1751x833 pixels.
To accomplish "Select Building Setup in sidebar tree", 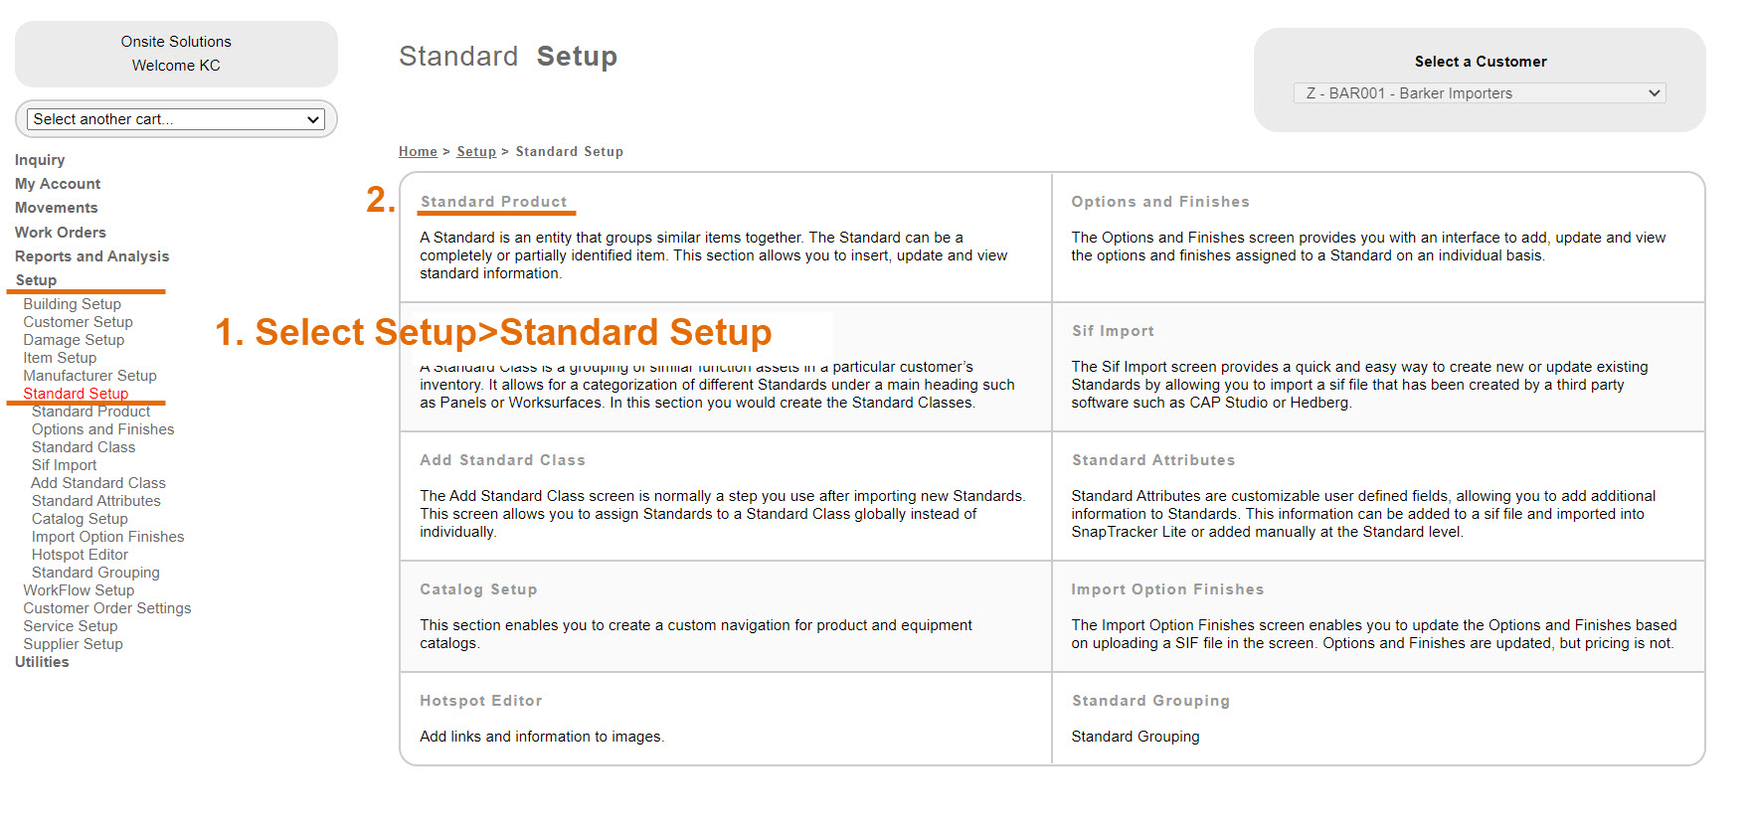I will 73,304.
